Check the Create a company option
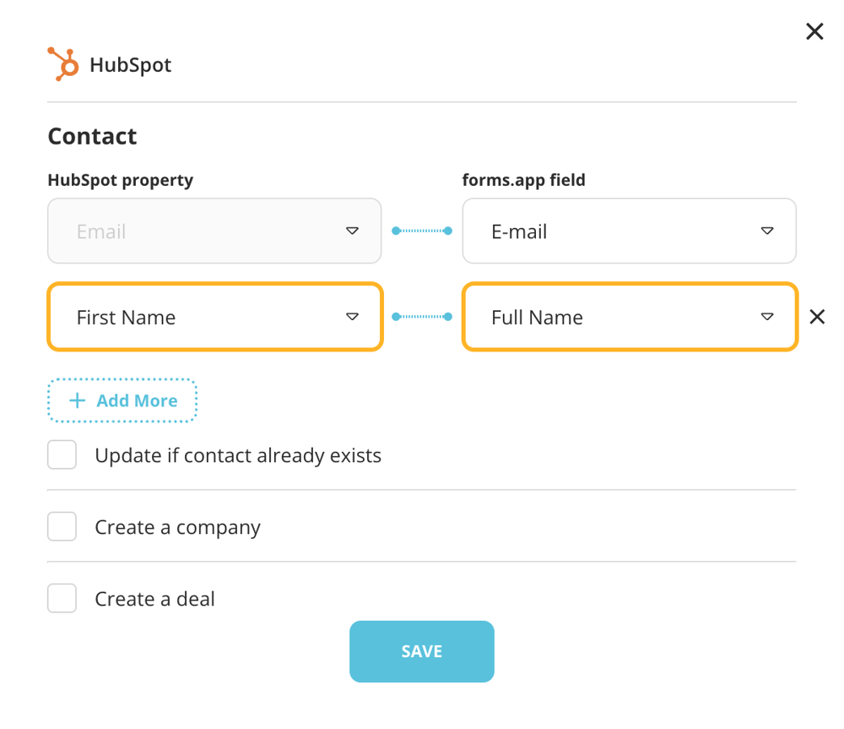 point(62,527)
